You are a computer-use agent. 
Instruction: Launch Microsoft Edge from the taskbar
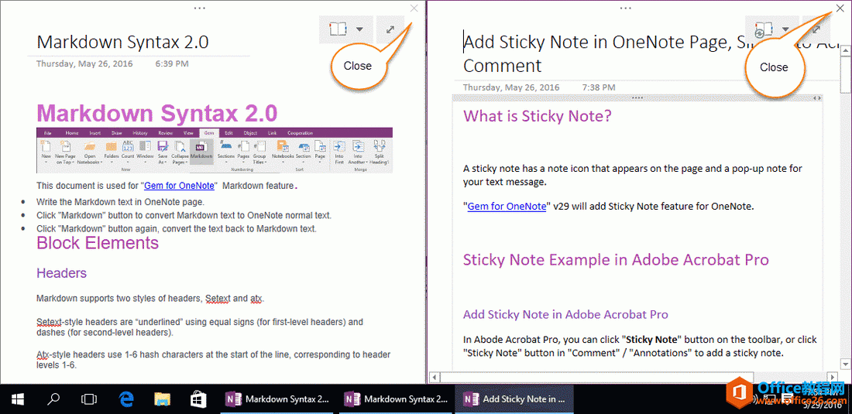tap(126, 400)
